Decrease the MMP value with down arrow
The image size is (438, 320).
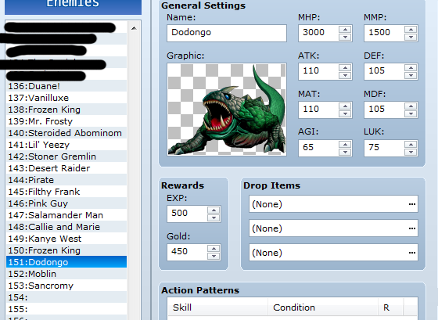pos(411,38)
